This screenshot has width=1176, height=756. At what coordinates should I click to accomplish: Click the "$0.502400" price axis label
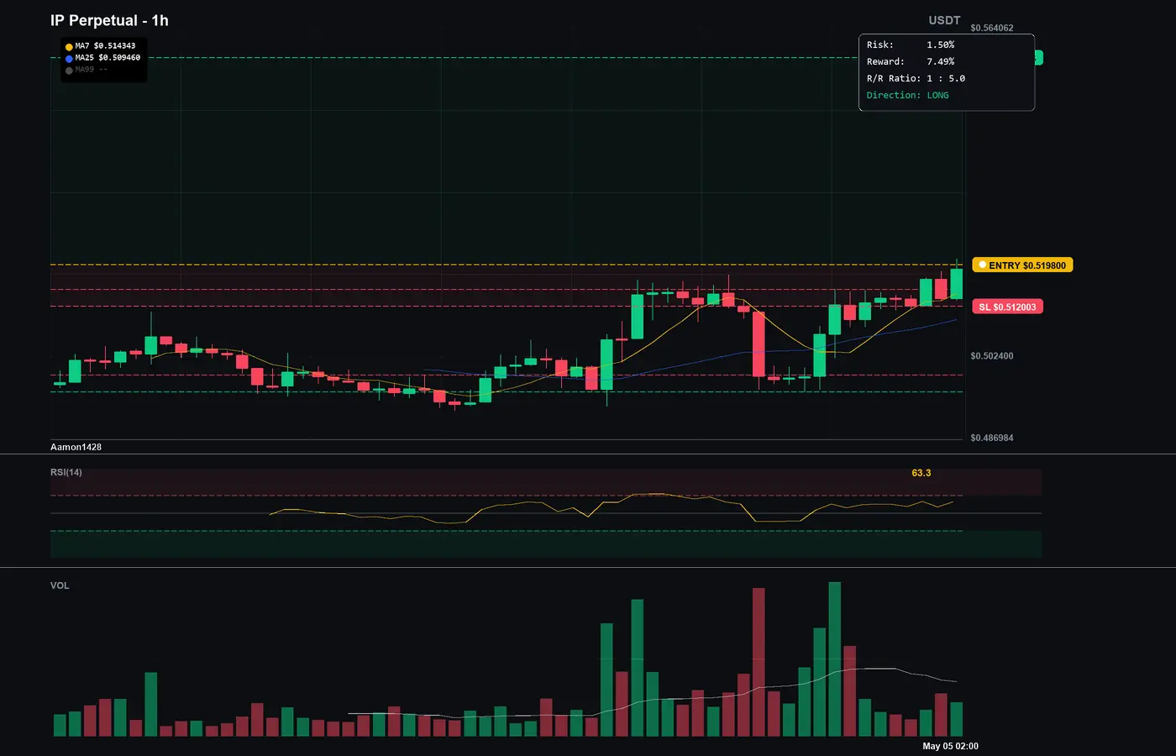point(992,356)
